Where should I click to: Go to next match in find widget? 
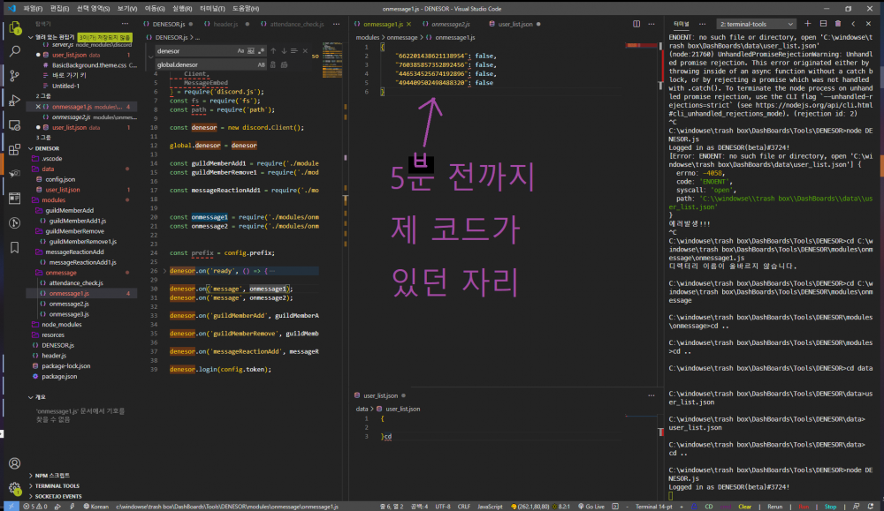pyautogui.click(x=284, y=50)
